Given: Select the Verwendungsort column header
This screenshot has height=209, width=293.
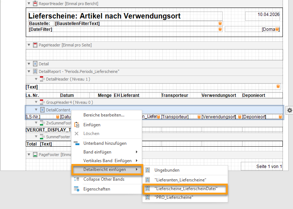Looking at the screenshot, I should coord(222,95).
